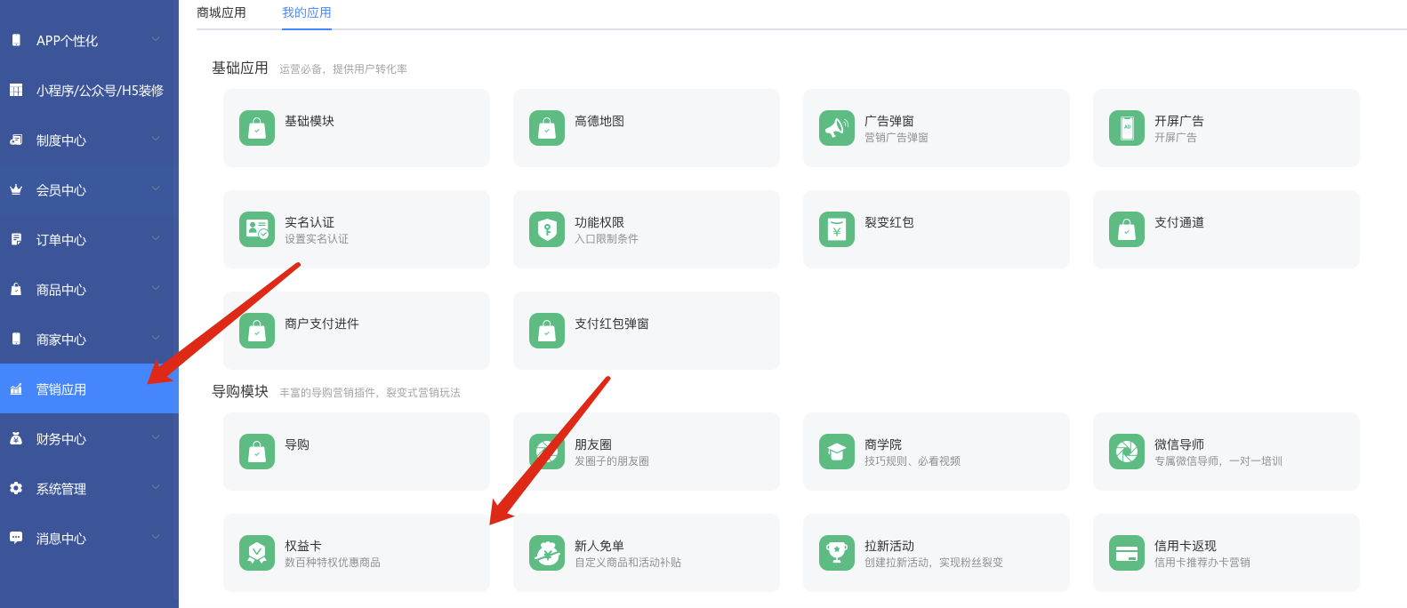The image size is (1407, 608).
Task: Click the 专属微信导师，一对一培训 text
Action: (1218, 461)
